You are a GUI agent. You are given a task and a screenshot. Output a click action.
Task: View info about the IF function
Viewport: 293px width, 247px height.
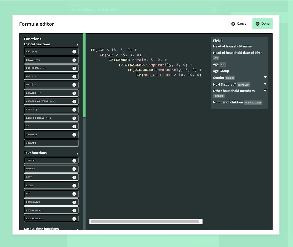(74, 126)
